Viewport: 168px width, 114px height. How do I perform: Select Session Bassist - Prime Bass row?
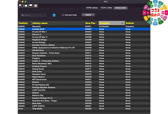pyautogui.click(x=84, y=53)
